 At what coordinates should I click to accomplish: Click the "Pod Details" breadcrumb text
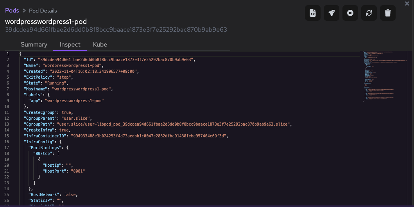(43, 11)
